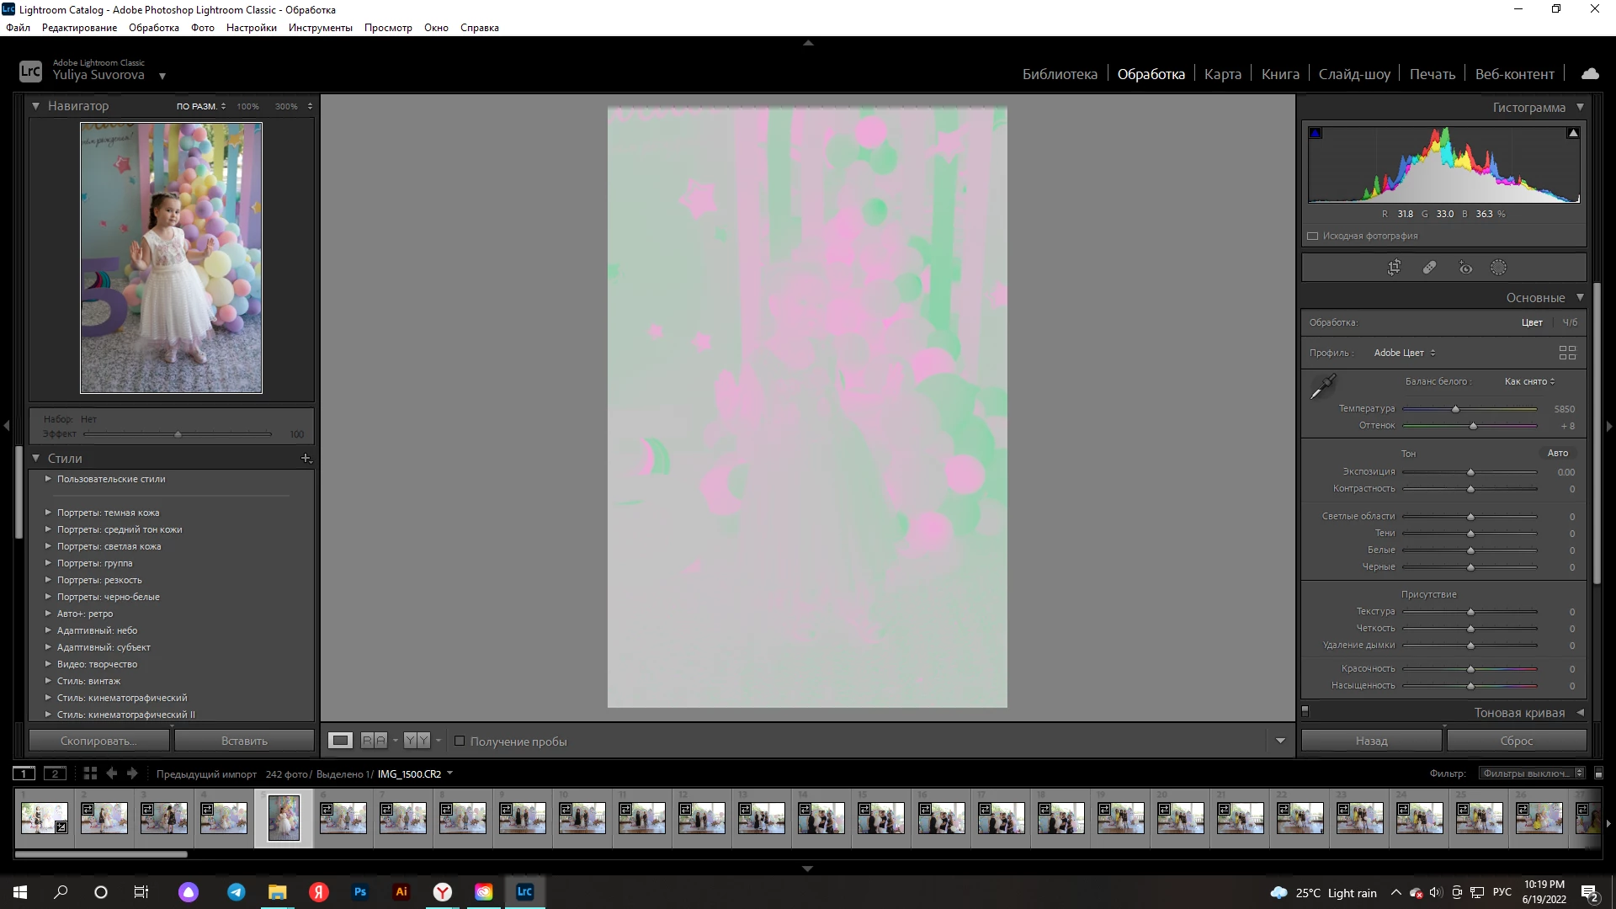
Task: Click the Сброс button
Action: tap(1516, 741)
